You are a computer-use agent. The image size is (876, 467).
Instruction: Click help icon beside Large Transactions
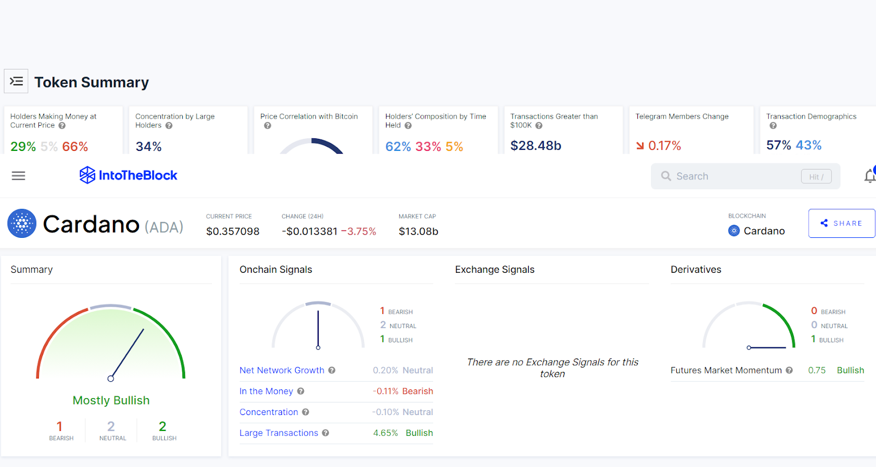(x=326, y=433)
